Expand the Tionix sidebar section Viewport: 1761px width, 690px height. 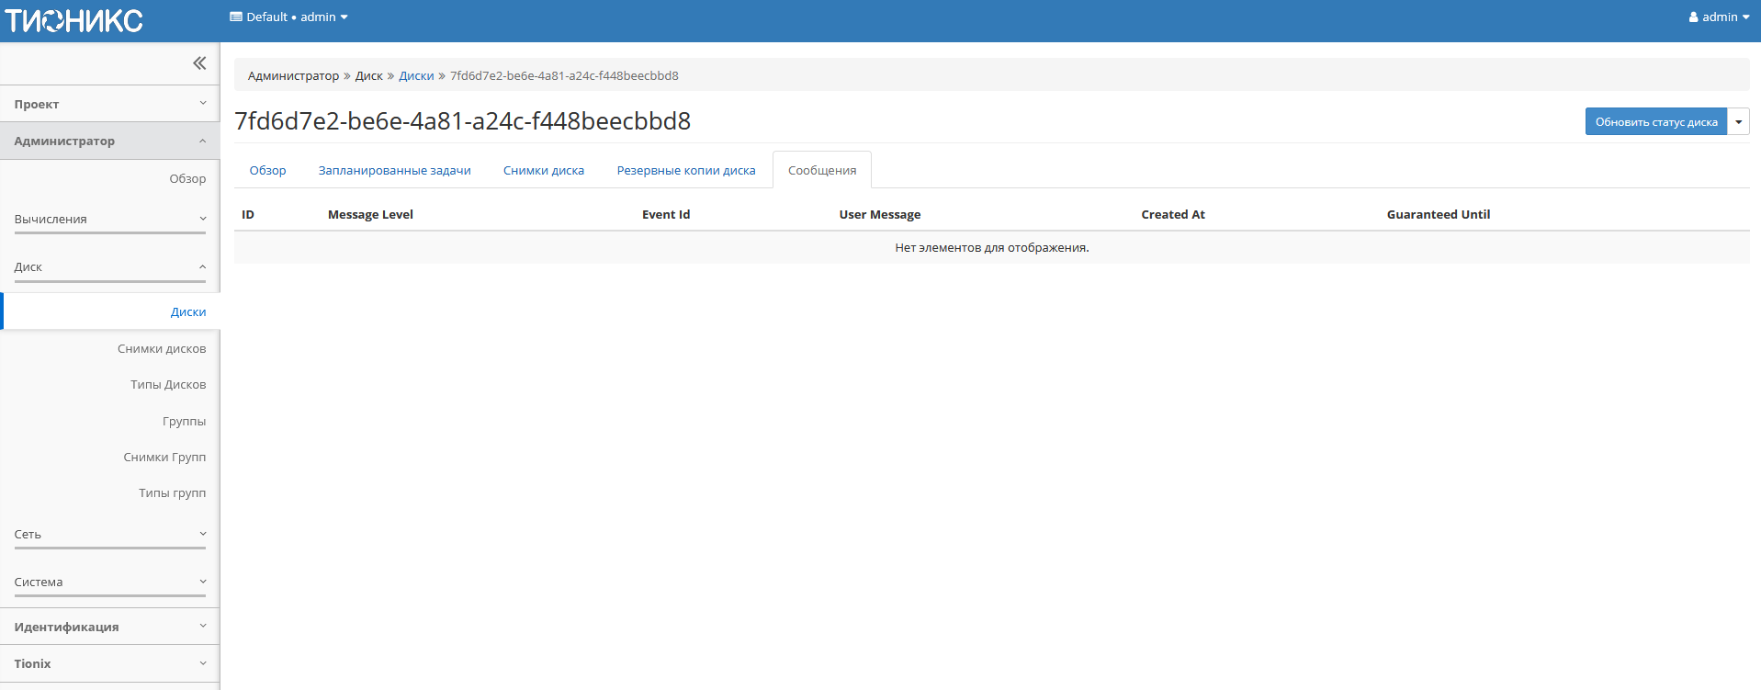click(110, 663)
